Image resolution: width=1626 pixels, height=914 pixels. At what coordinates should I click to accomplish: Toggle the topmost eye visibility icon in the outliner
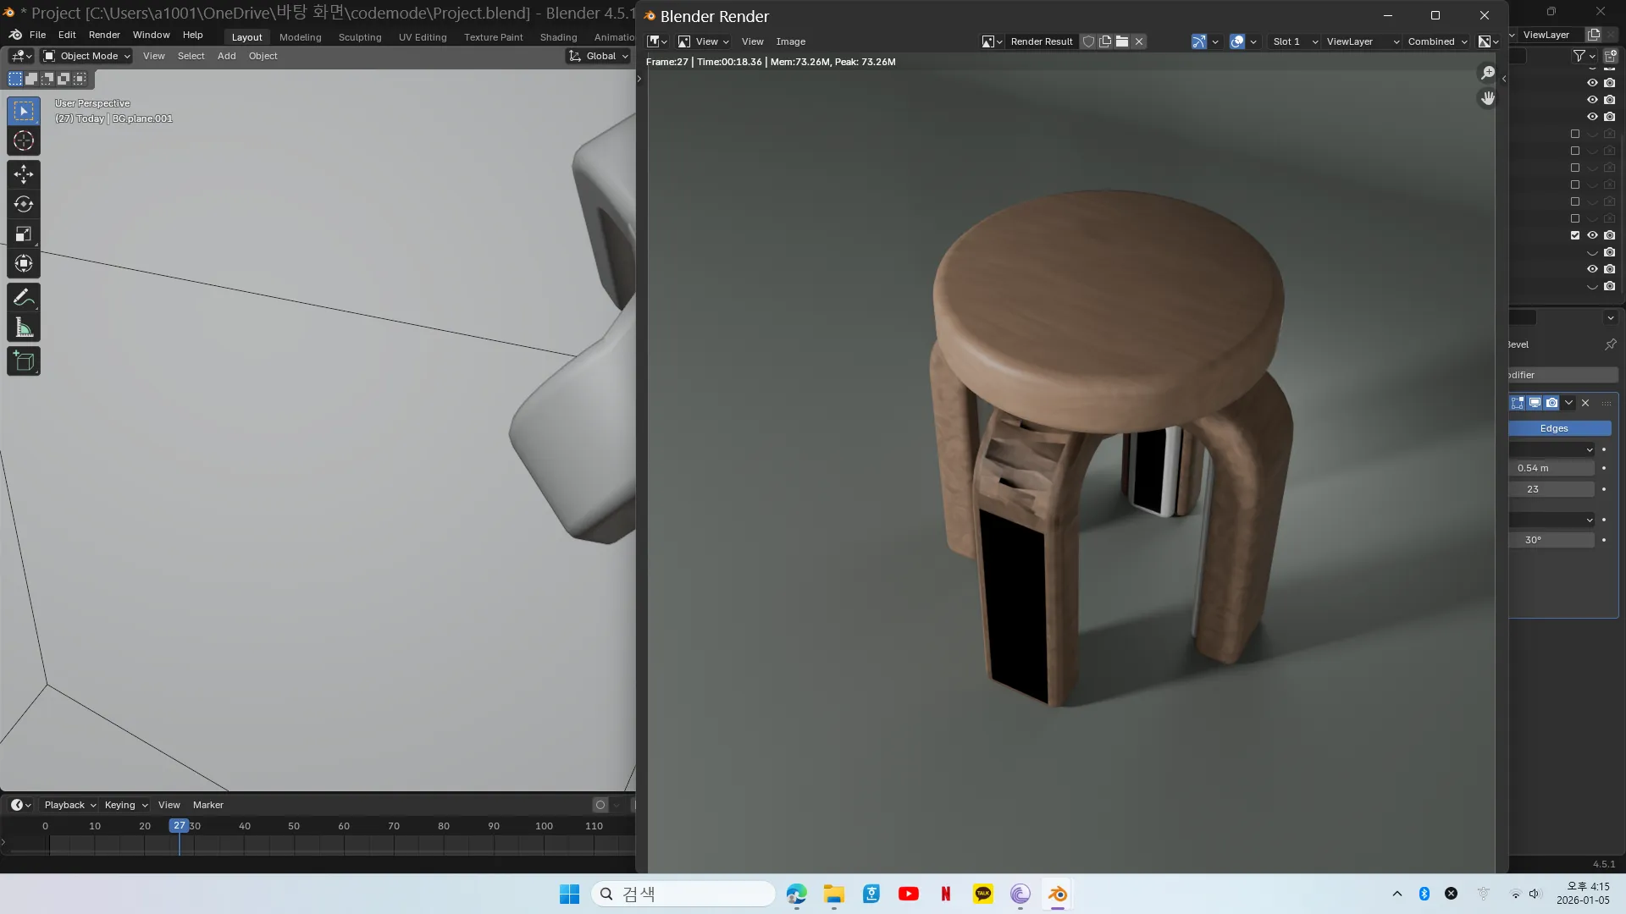click(x=1592, y=83)
